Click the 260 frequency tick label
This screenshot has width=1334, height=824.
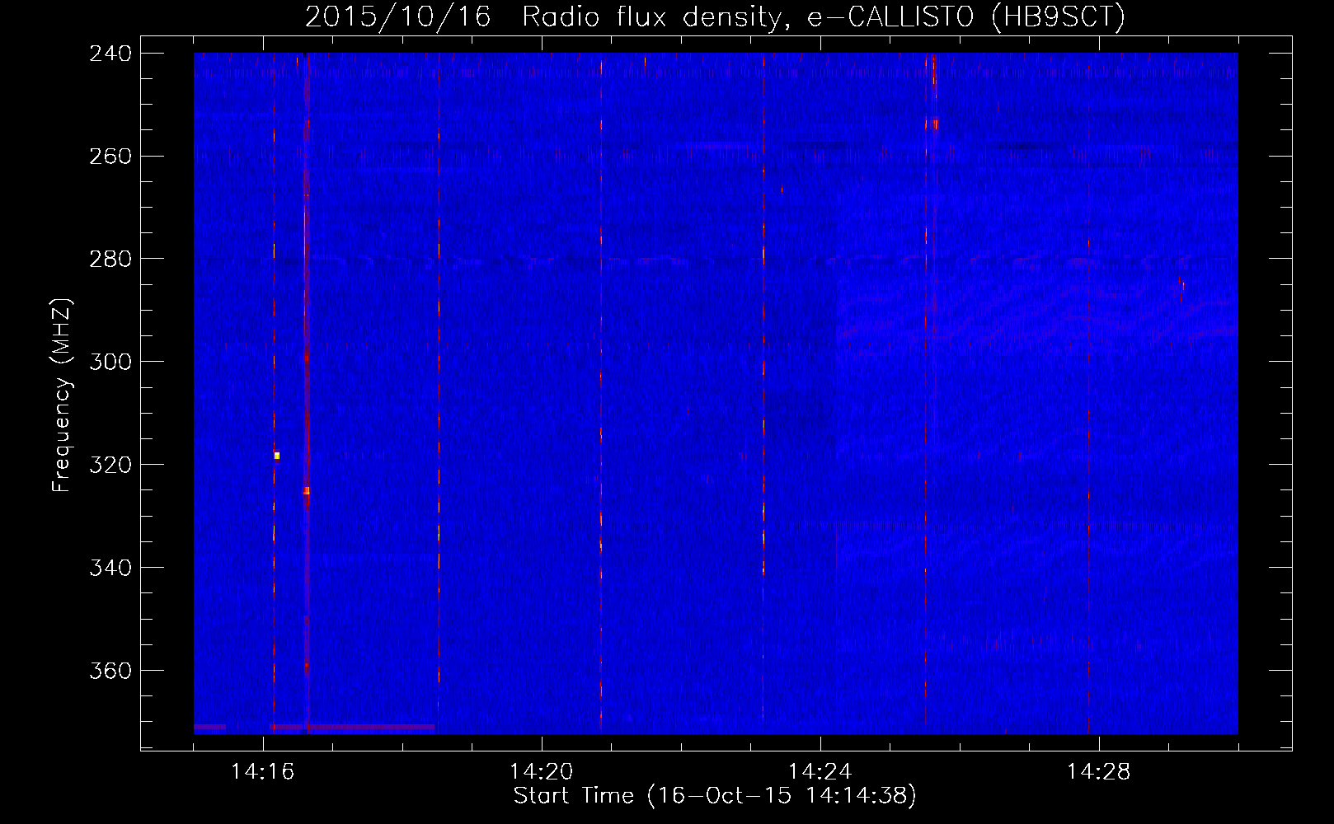pyautogui.click(x=110, y=157)
